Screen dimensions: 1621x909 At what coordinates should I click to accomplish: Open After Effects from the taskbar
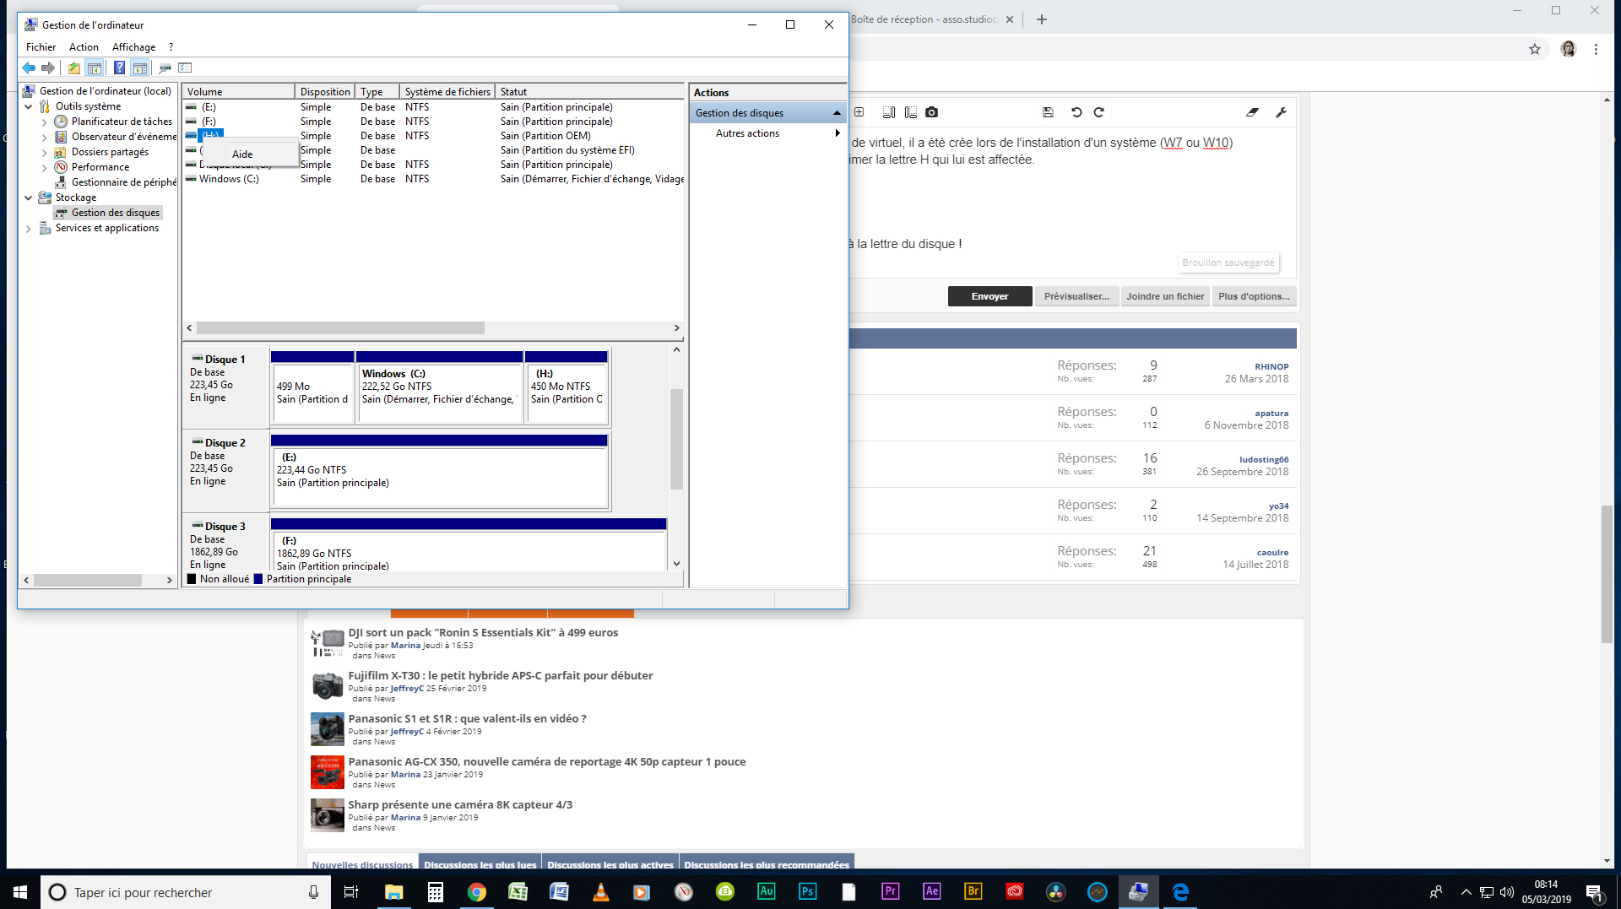(931, 892)
